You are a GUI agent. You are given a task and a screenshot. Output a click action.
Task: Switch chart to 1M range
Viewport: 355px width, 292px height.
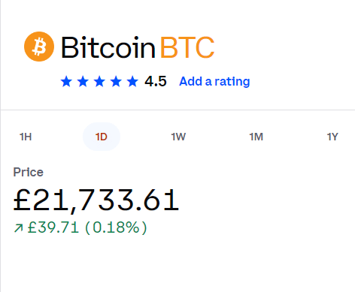click(x=256, y=137)
